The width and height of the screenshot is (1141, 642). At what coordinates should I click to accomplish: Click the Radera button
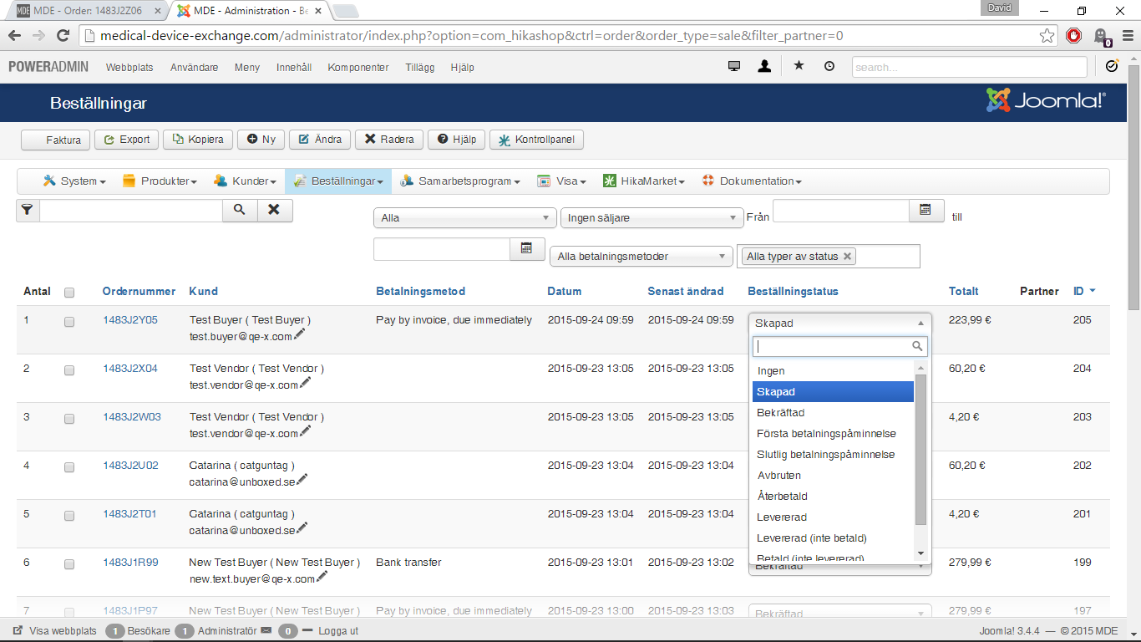tap(389, 140)
